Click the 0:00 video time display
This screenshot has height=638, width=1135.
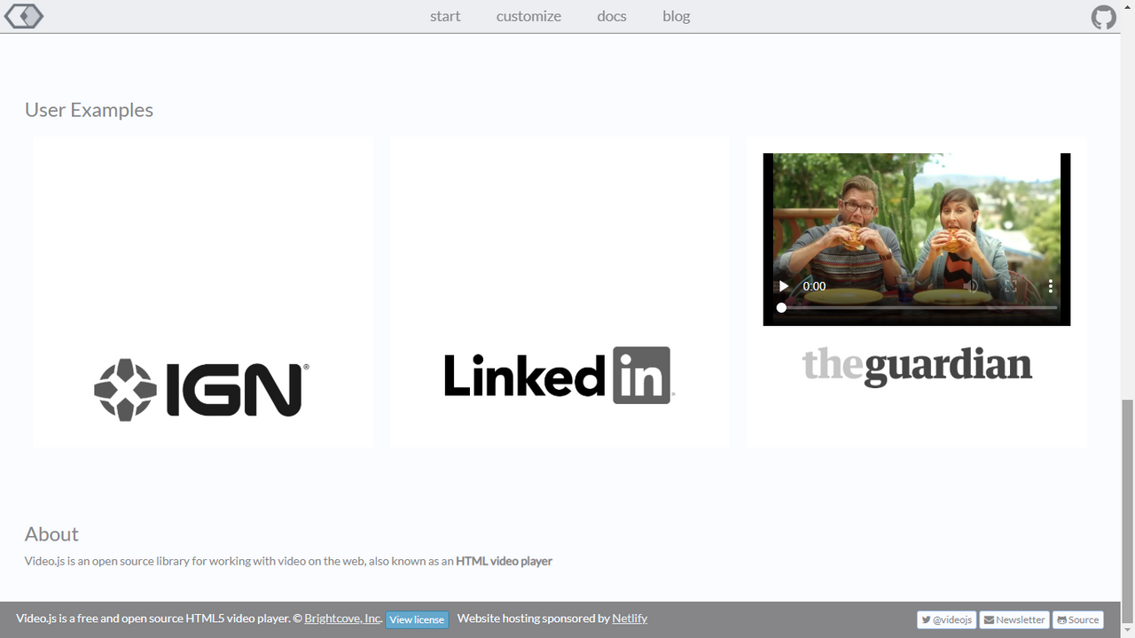pos(814,286)
